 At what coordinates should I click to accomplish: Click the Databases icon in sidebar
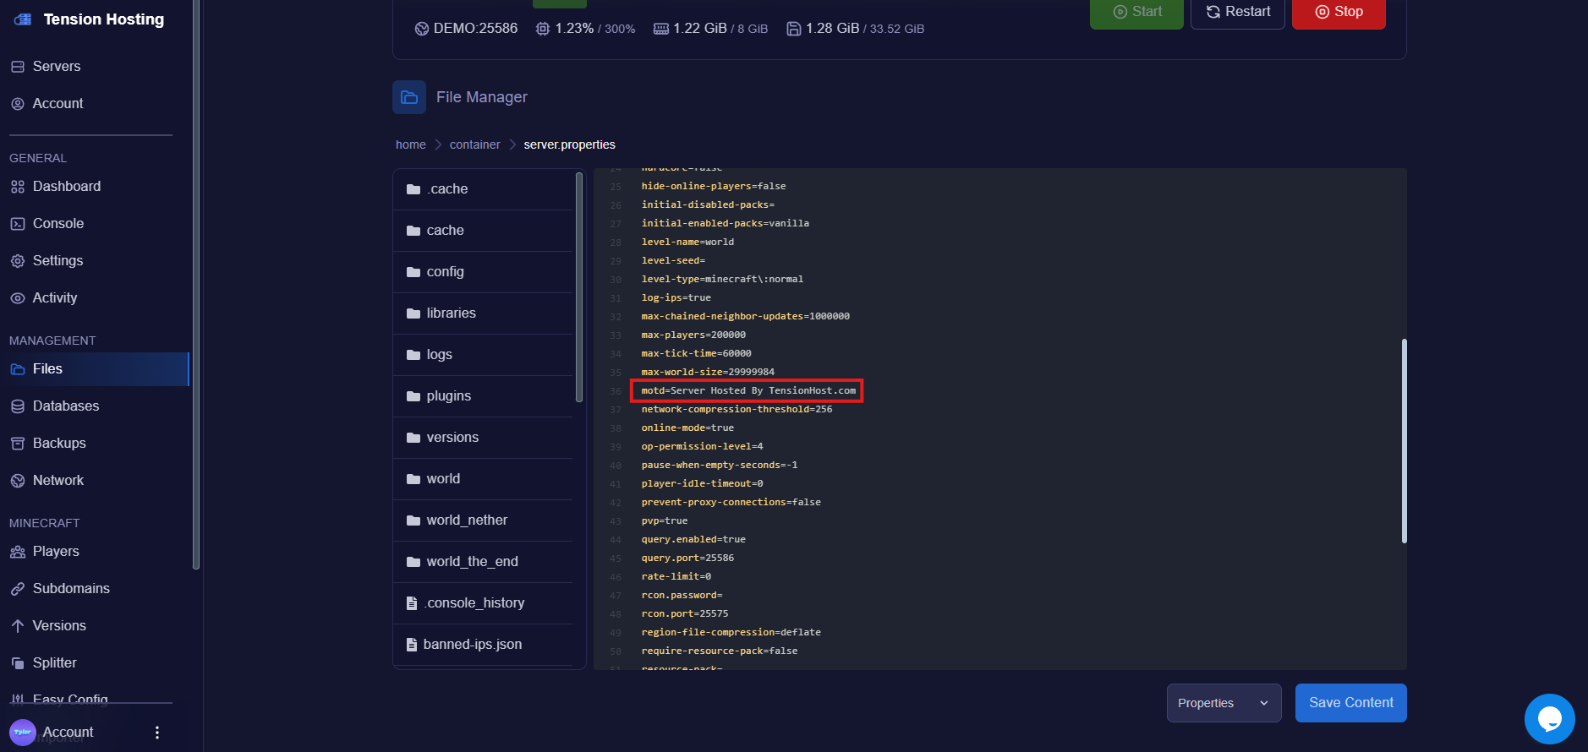point(18,406)
